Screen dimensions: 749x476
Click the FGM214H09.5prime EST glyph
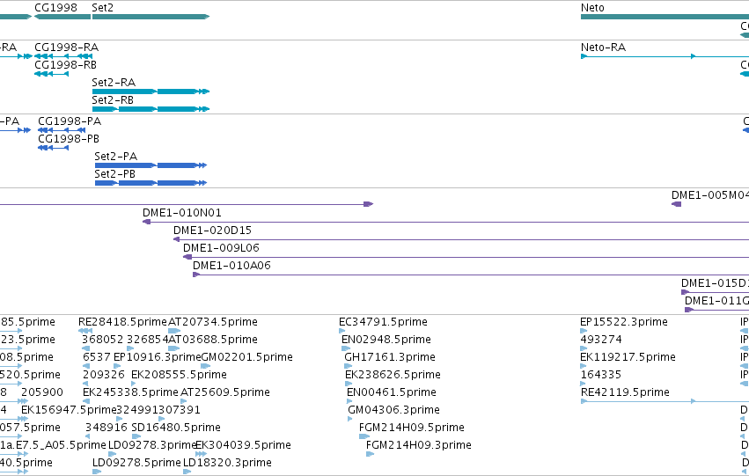tap(364, 436)
